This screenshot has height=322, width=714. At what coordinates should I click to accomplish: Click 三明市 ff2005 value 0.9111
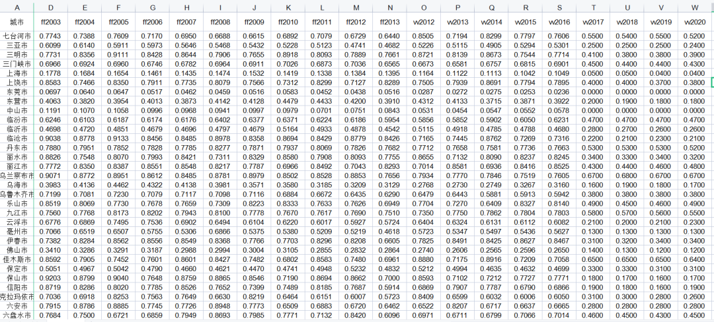click(x=118, y=55)
